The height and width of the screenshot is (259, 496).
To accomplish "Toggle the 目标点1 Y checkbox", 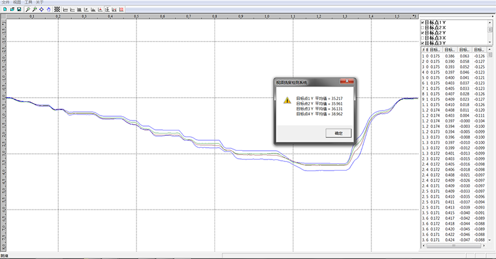I will [423, 22].
